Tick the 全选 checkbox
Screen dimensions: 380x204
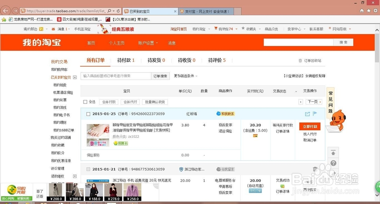[x=85, y=102]
